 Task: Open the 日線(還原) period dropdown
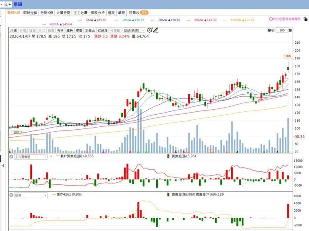134,30
